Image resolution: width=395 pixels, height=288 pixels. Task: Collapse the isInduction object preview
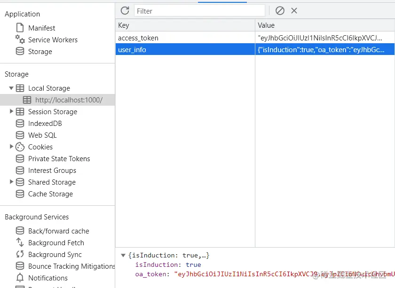pos(123,256)
